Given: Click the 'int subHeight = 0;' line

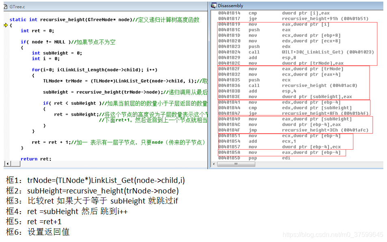Looking at the screenshot, I should point(57,53).
